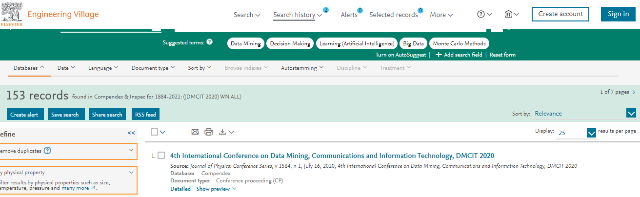Screen dimensions: 640x197
Task: Click the suggested terms help icon
Action: pyautogui.click(x=210, y=42)
